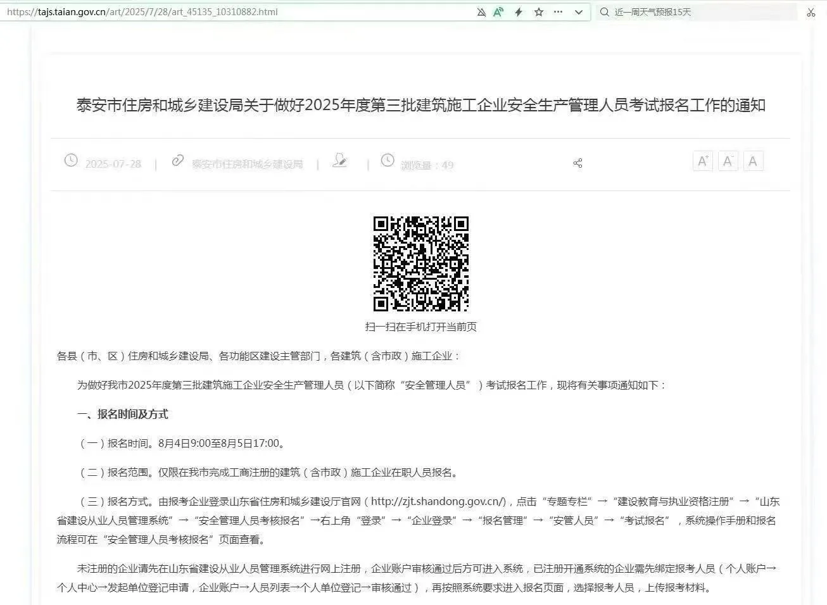Bookmark this page with the star icon

tap(539, 12)
